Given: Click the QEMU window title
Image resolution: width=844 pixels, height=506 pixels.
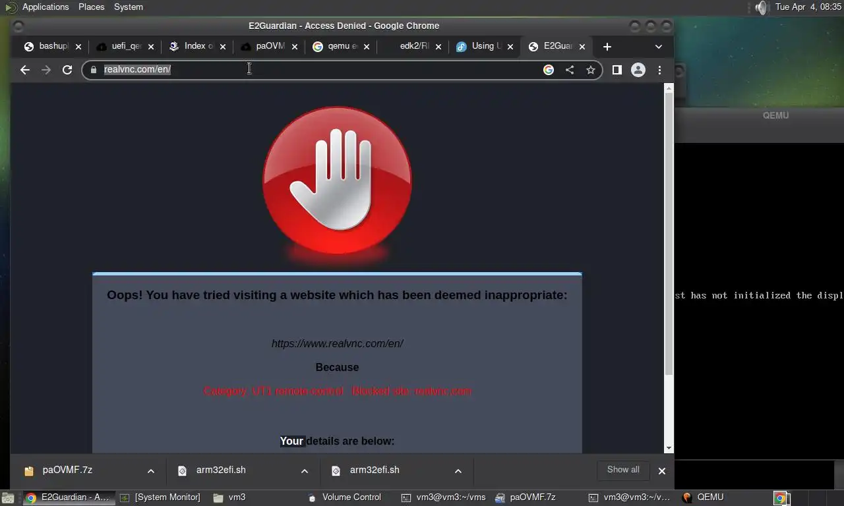Looking at the screenshot, I should (775, 115).
